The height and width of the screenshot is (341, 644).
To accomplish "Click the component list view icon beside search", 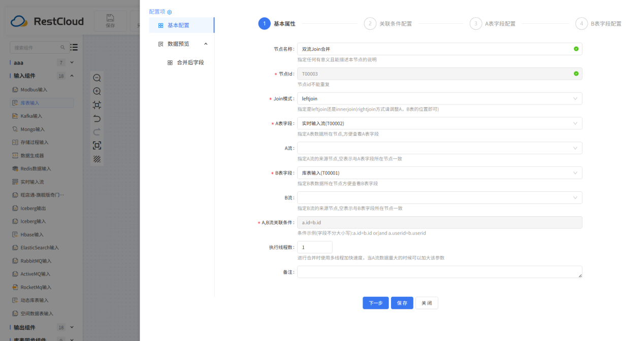I will click(x=74, y=47).
